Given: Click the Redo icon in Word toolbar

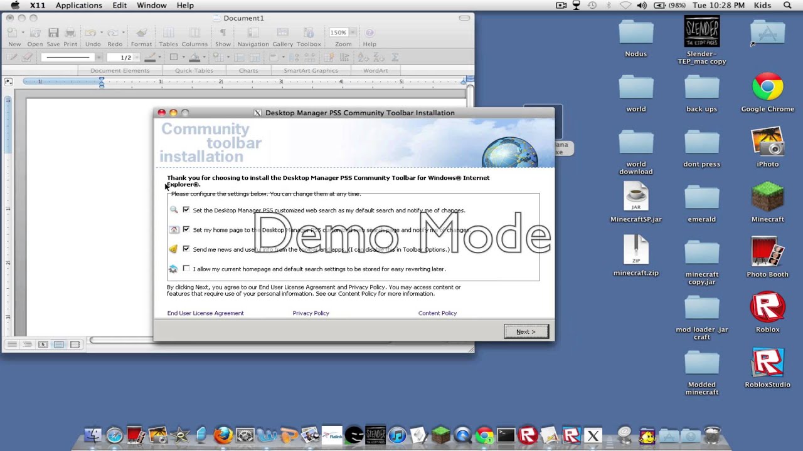Looking at the screenshot, I should click(x=112, y=33).
